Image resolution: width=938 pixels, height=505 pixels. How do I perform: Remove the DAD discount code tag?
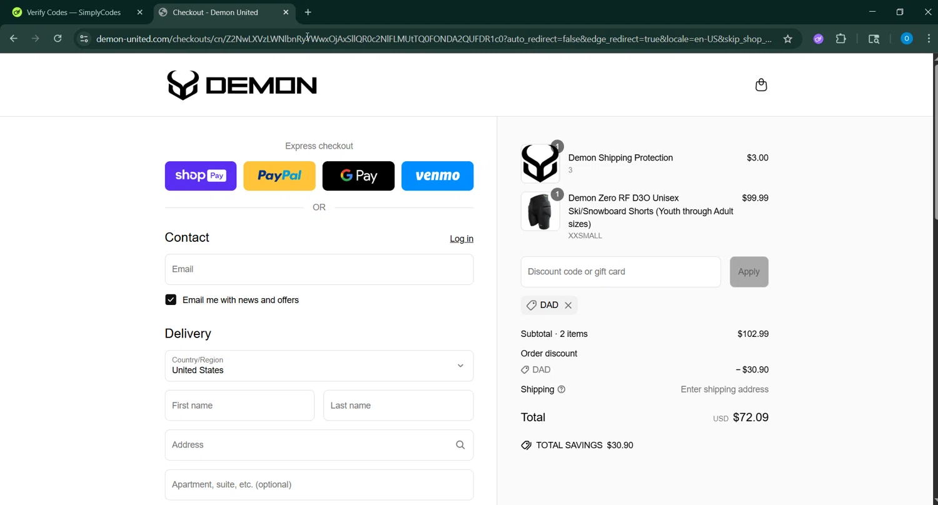click(x=568, y=305)
